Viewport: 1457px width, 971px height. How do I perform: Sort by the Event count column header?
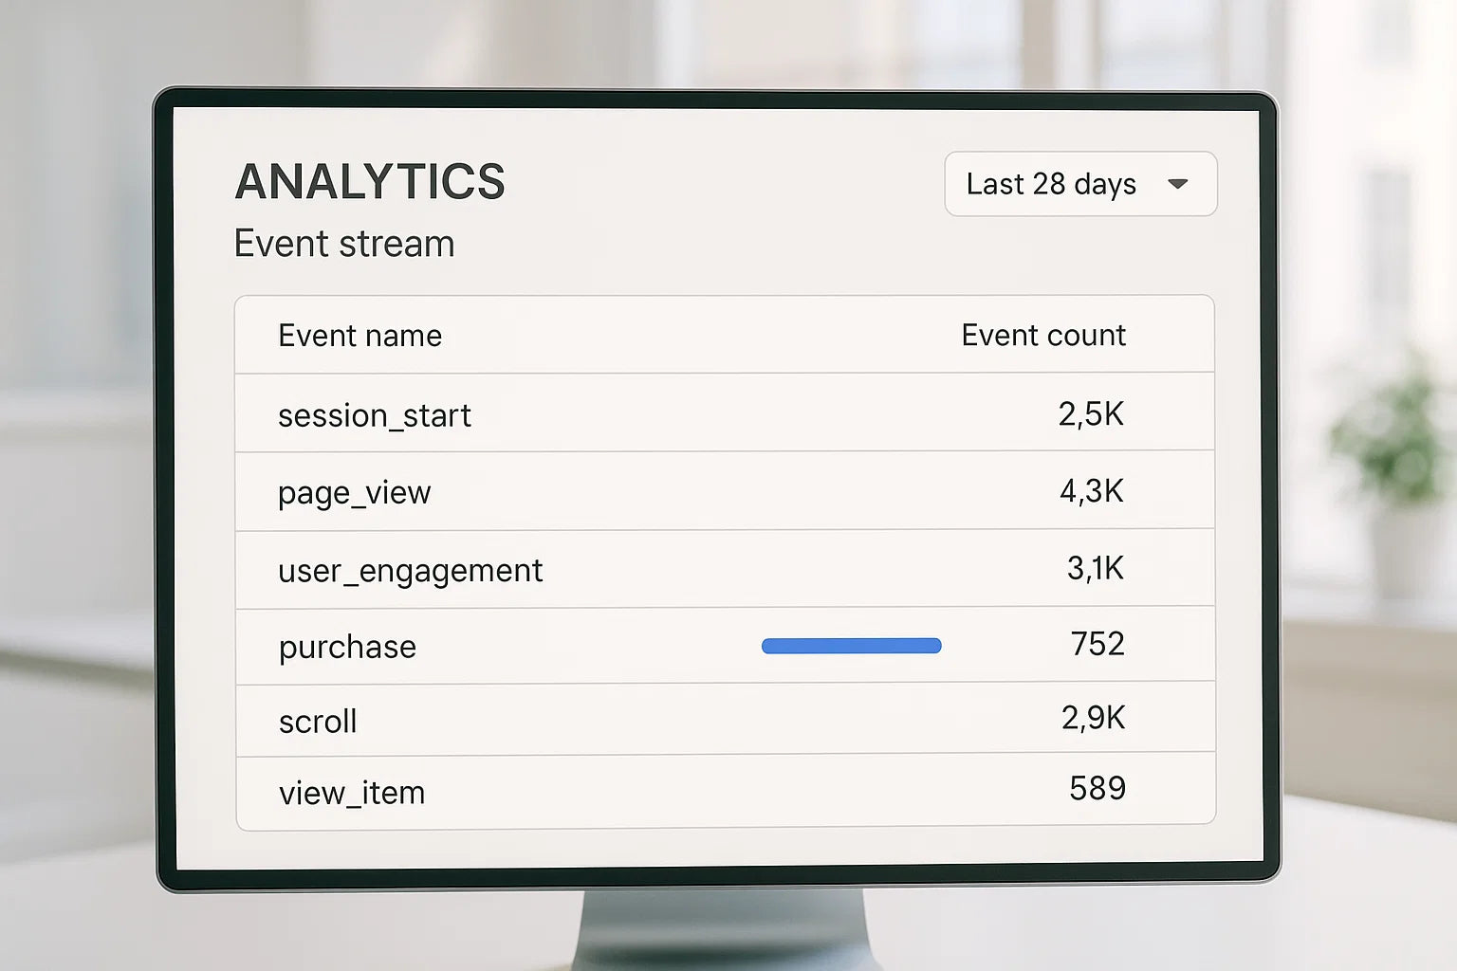1042,336
